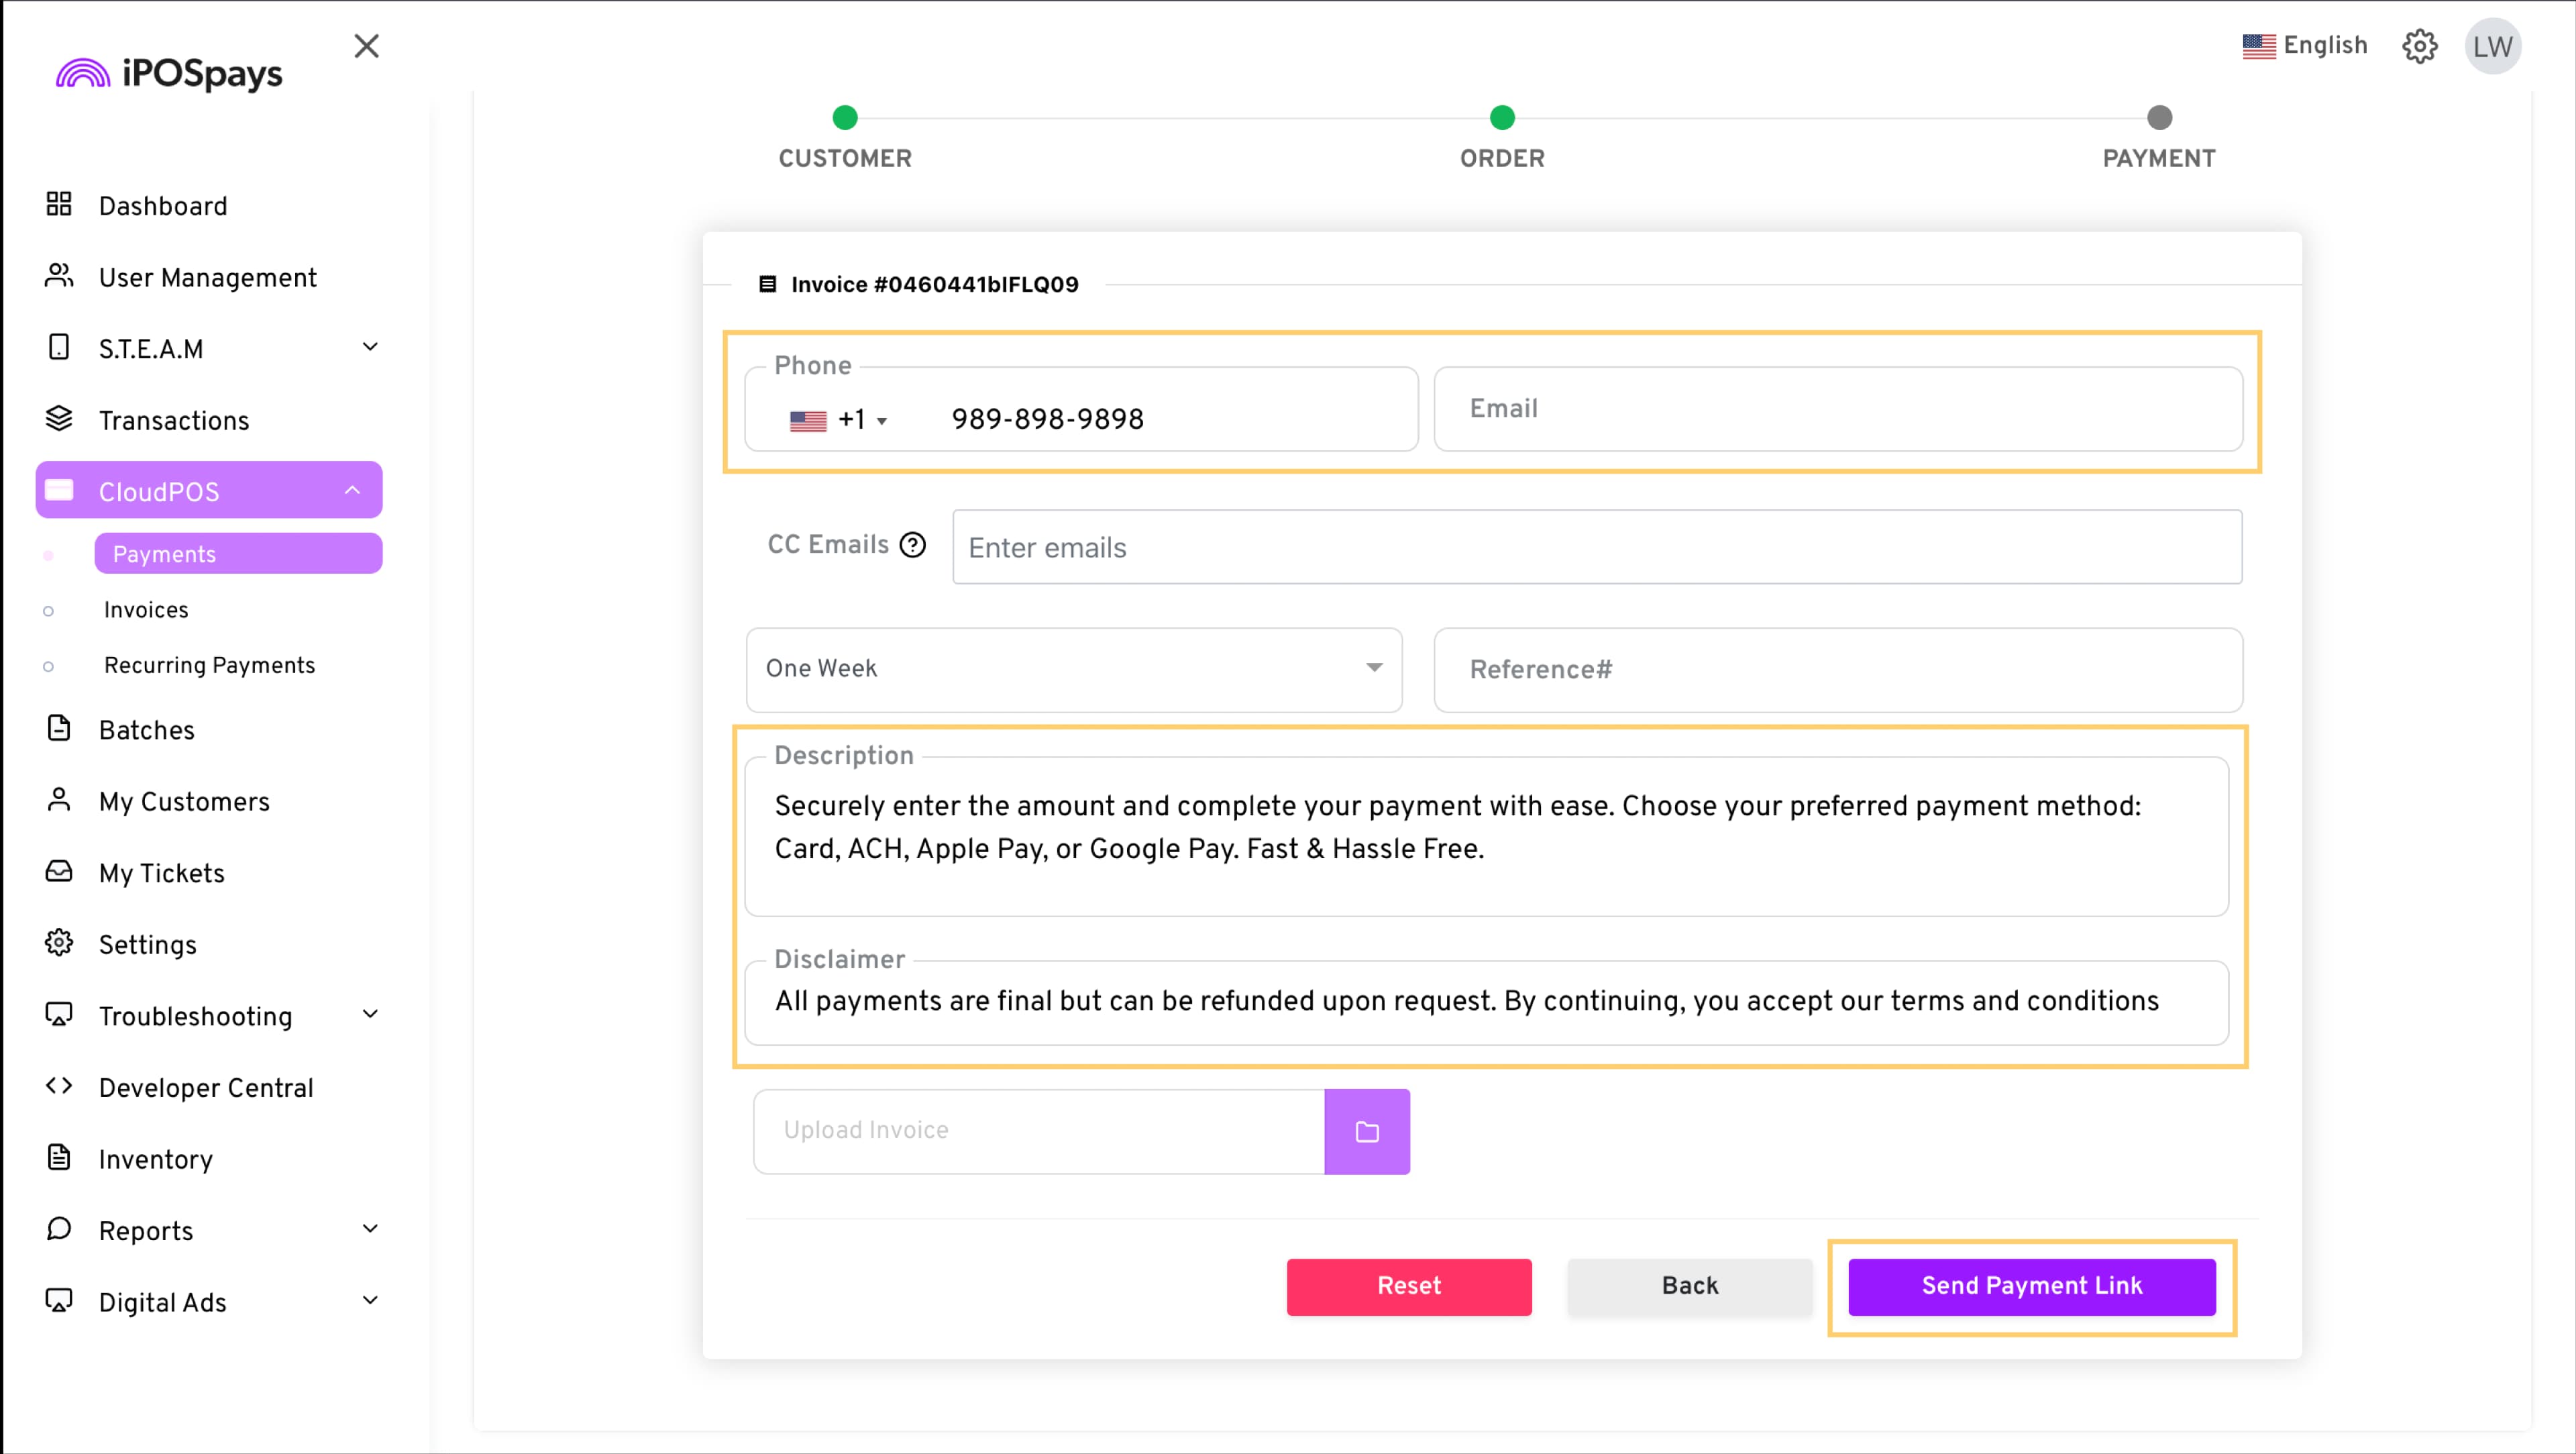The image size is (2576, 1454).
Task: Change language from English
Action: coord(2304,46)
